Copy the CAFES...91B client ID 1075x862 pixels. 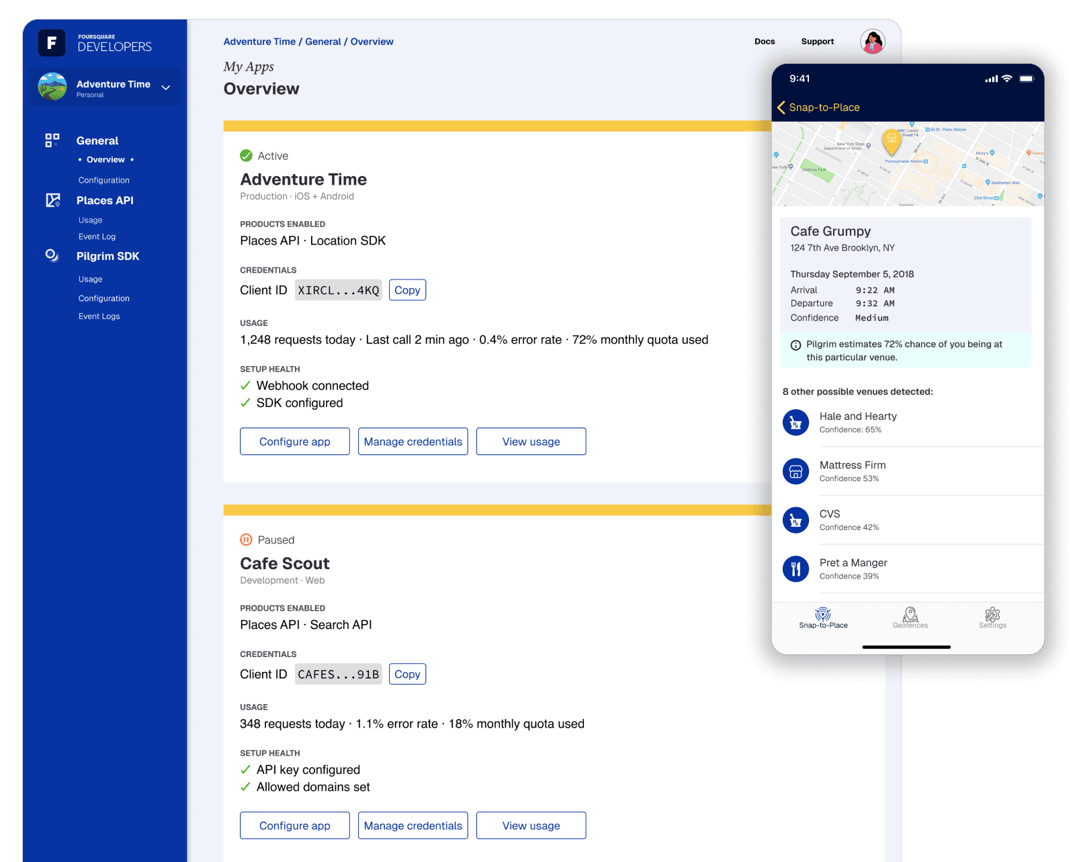pos(407,674)
